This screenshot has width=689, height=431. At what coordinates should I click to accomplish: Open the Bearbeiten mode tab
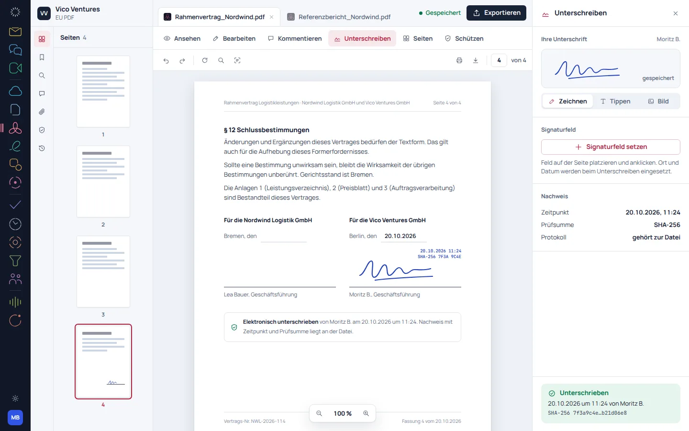pyautogui.click(x=234, y=38)
